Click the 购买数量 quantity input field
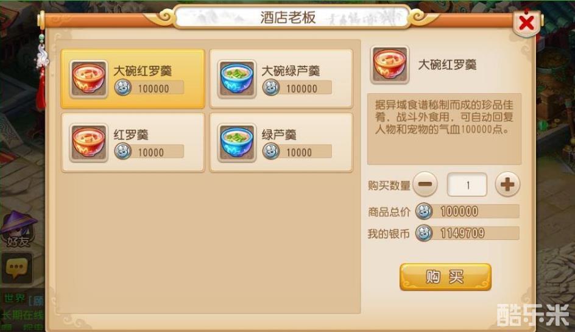The image size is (575, 332). click(x=467, y=185)
